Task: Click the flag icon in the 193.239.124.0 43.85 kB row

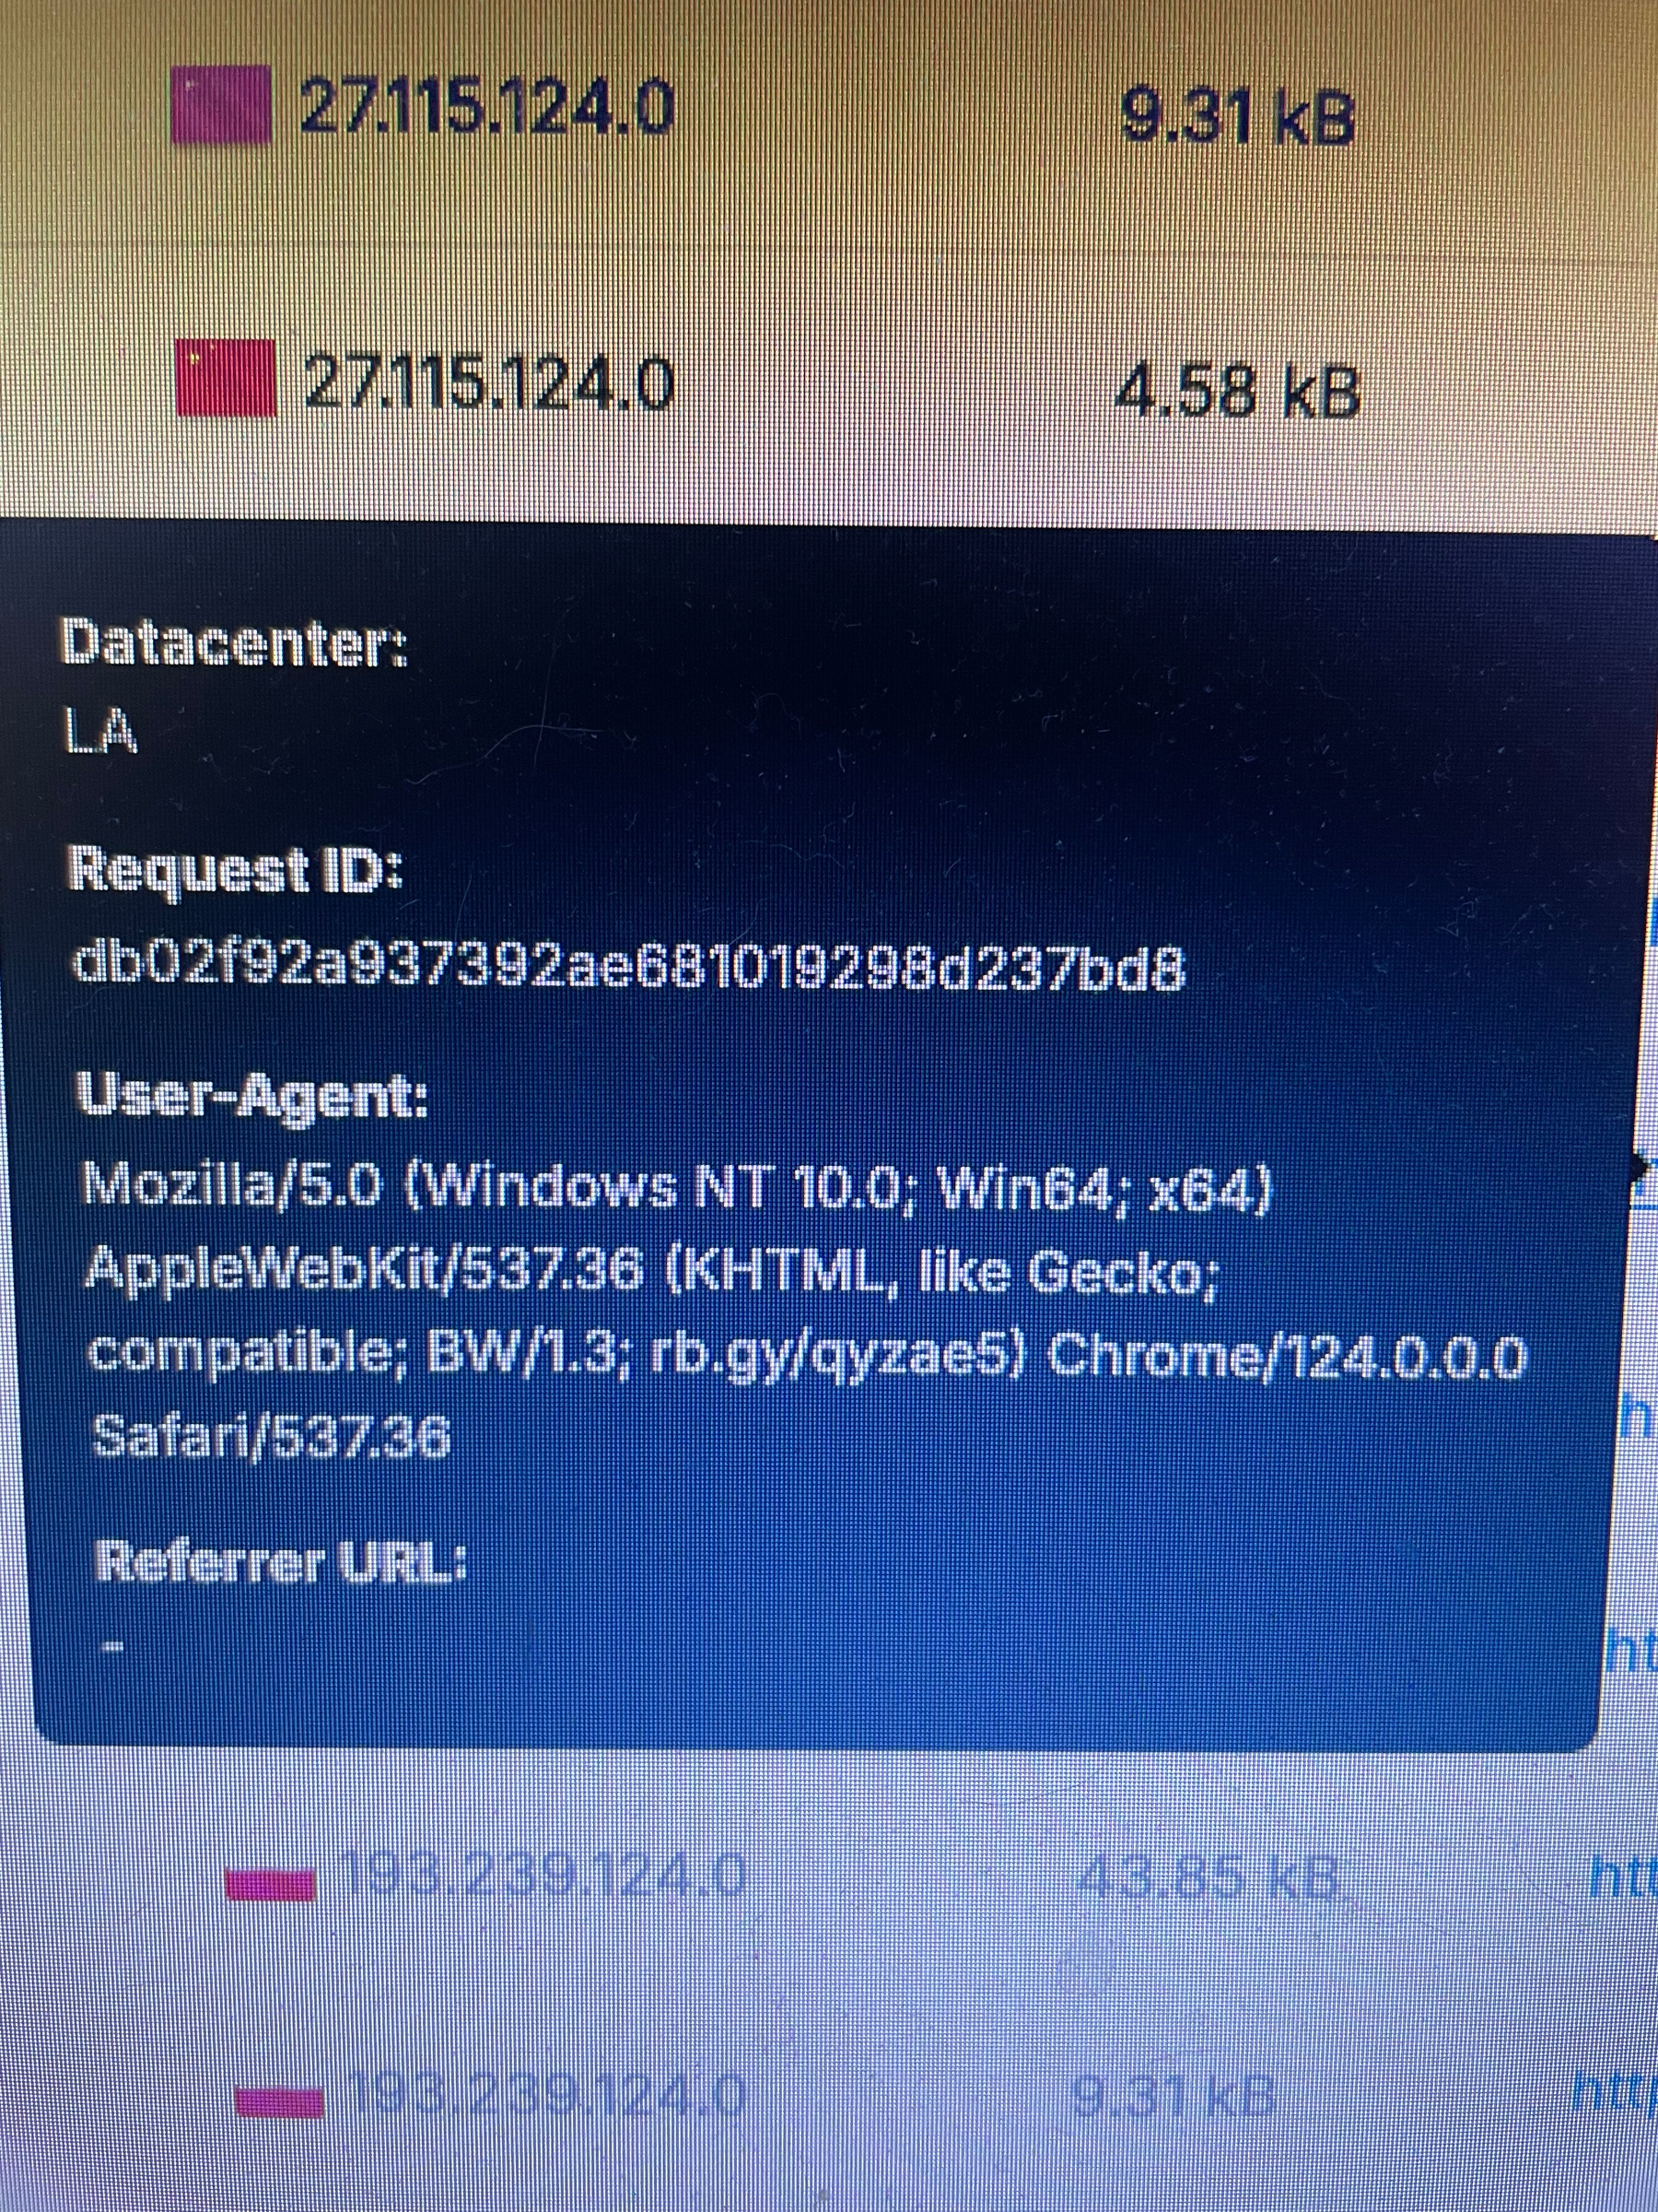Action: point(271,1884)
